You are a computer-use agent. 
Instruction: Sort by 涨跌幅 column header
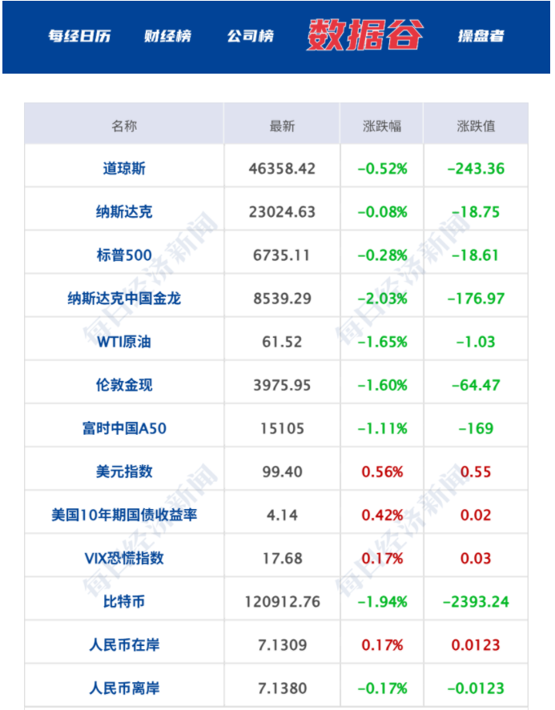pos(382,126)
